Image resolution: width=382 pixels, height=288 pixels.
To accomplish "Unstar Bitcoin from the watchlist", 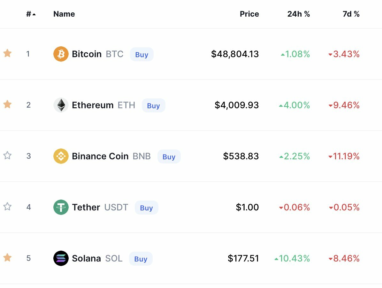I will 7,53.
